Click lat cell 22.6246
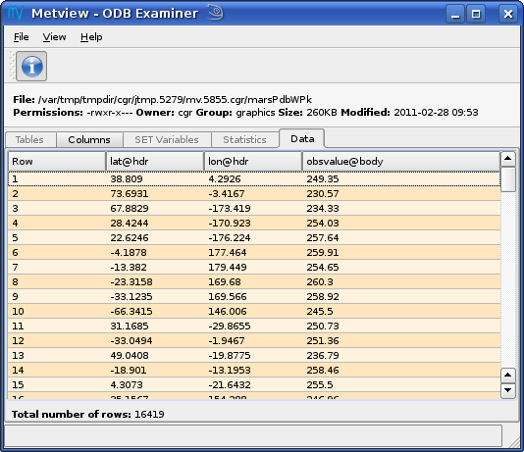 coord(155,237)
